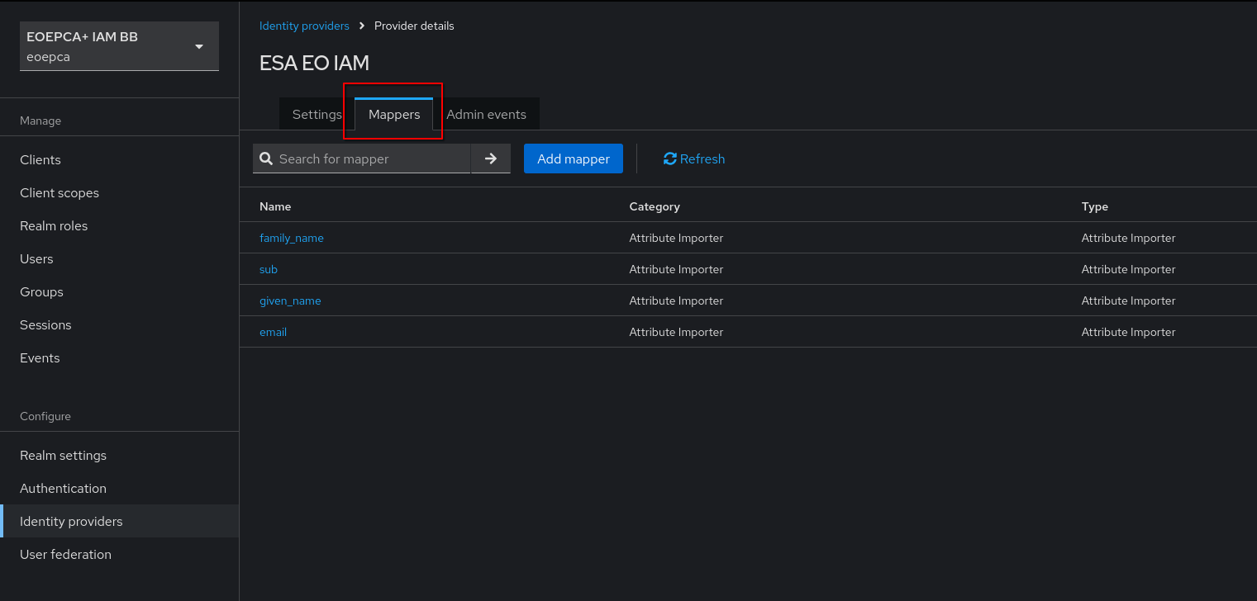Screen dimensions: 1257x601
Task: Open the EOEPCA+ IAM BB realm dropdown
Action: point(119,46)
